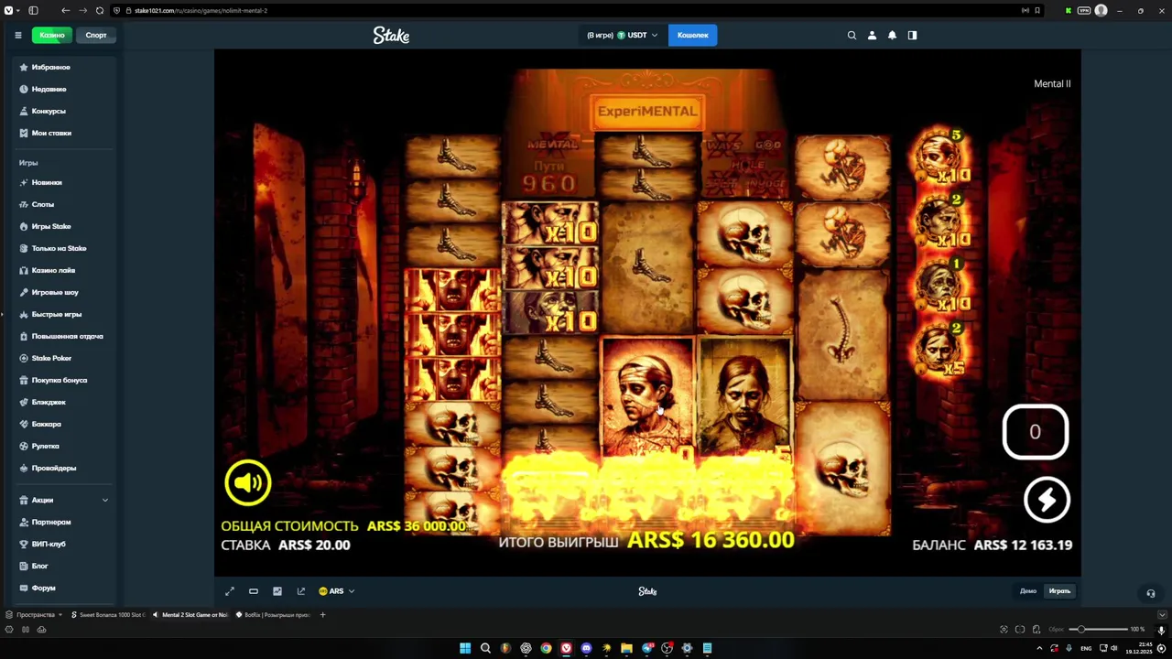Open Блог in the sidebar
This screenshot has height=659, width=1172.
tap(64, 566)
